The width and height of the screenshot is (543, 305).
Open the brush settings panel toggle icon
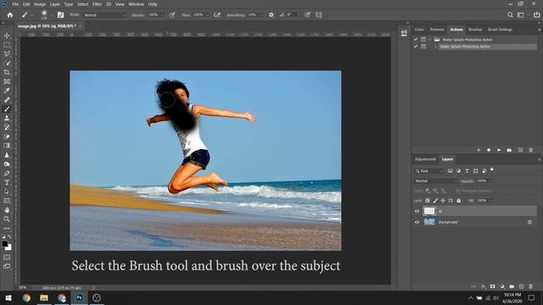pyautogui.click(x=60, y=15)
